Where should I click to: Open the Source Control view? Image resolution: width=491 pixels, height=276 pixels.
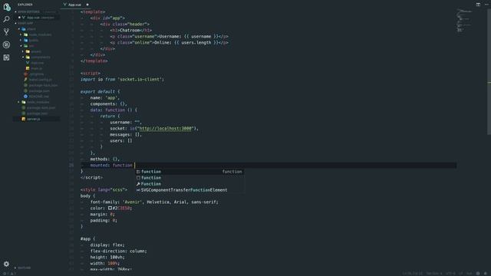tap(6, 32)
